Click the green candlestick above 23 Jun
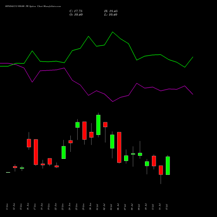The height and width of the screenshot is (217, 217). pos(64,152)
